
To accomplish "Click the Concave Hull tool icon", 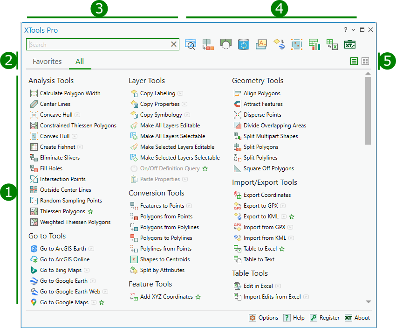I will point(34,115).
